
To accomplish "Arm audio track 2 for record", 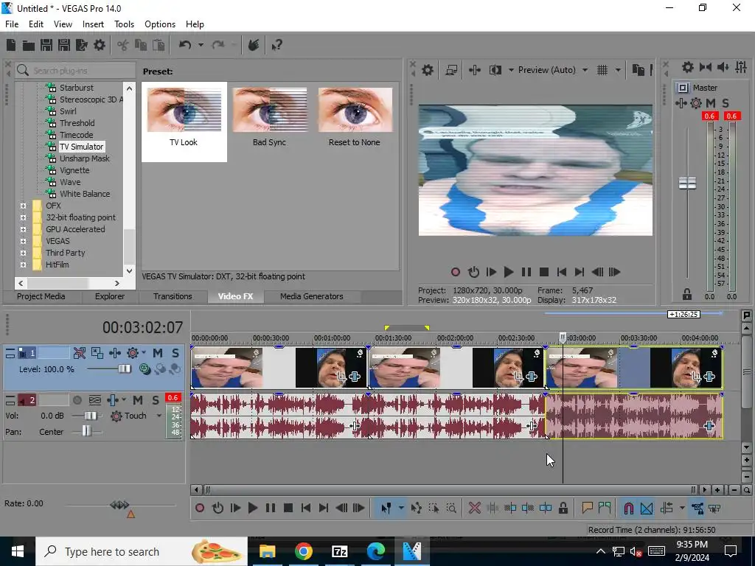I will tap(77, 400).
